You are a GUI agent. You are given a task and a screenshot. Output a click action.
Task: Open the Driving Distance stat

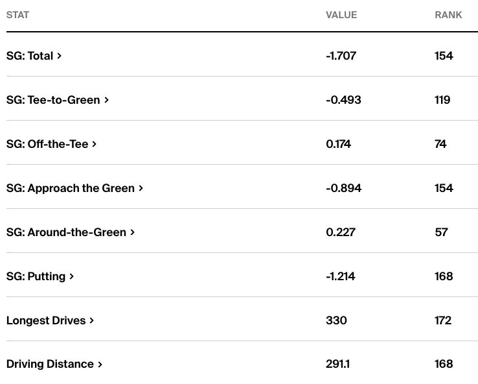[50, 365]
